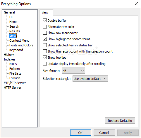Open Exclude settings
Screen dimensions: 141x138
click(15, 78)
